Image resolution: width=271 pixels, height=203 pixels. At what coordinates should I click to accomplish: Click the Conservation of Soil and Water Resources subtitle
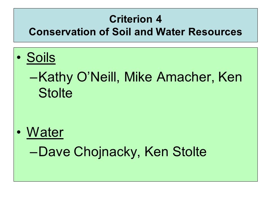(135, 32)
